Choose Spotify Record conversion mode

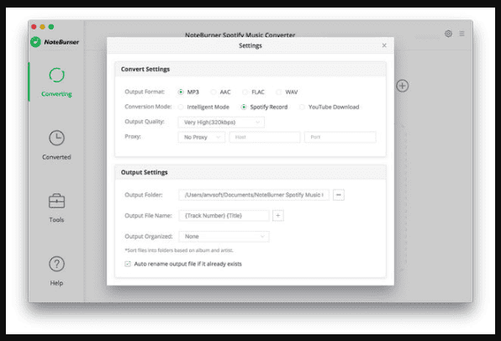click(x=244, y=107)
